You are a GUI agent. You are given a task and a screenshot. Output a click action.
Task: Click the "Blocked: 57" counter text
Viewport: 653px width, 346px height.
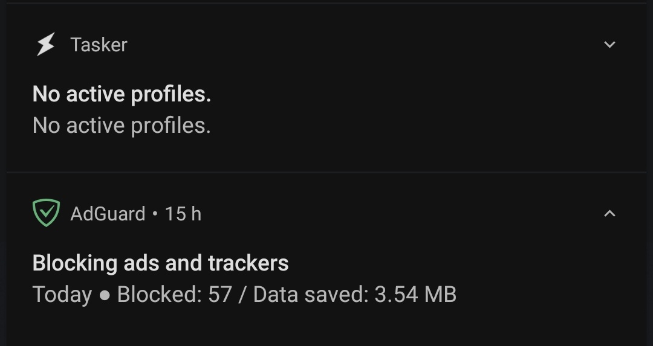point(174,295)
